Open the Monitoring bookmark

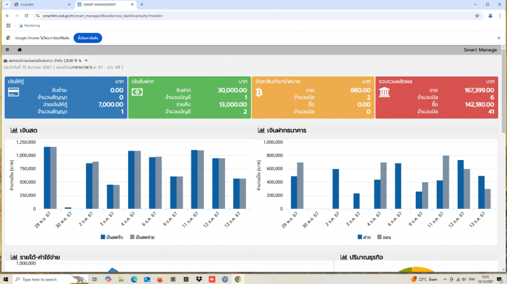(x=29, y=25)
